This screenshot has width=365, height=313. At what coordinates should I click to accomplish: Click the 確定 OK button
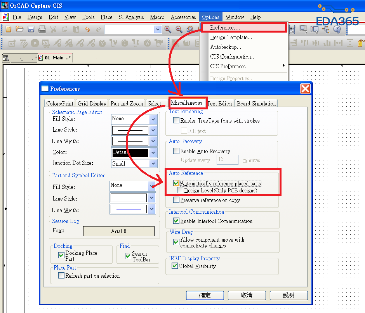tap(205, 295)
